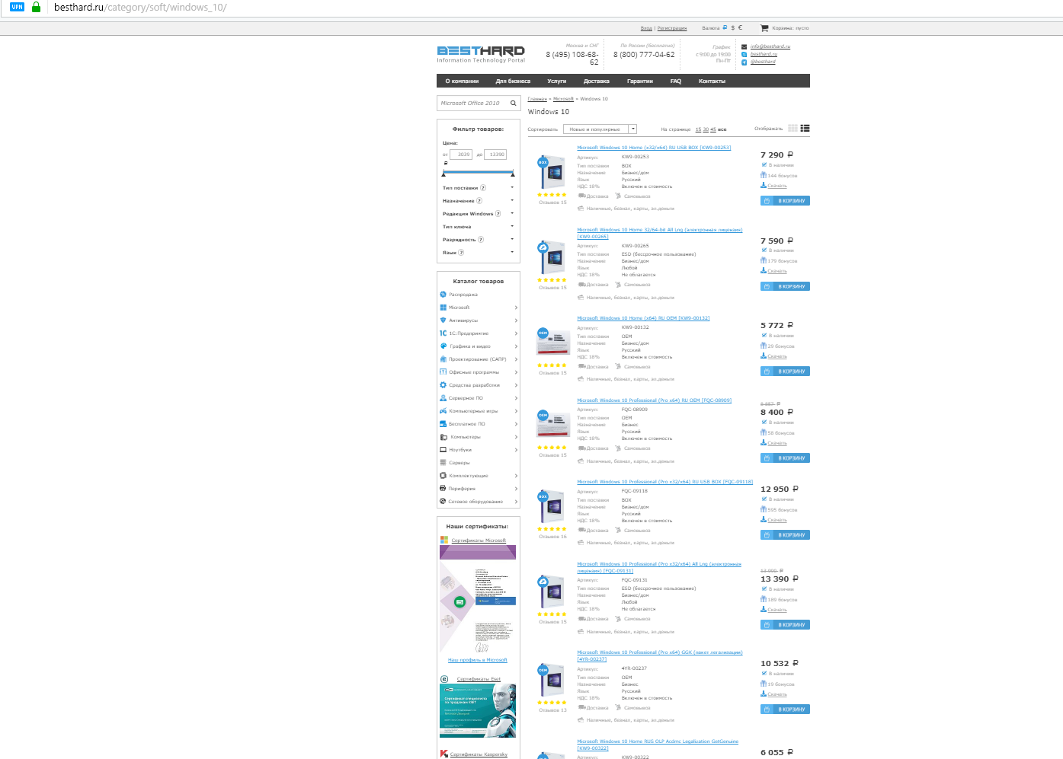Switch product display to grid view

(x=792, y=129)
